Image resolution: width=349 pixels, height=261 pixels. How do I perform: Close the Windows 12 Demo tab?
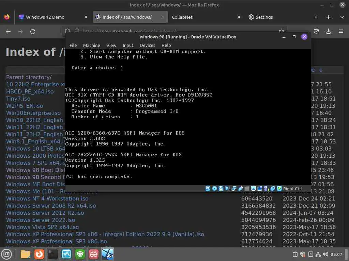point(86,17)
